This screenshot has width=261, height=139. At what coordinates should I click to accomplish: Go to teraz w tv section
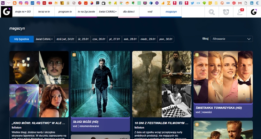click(44, 11)
